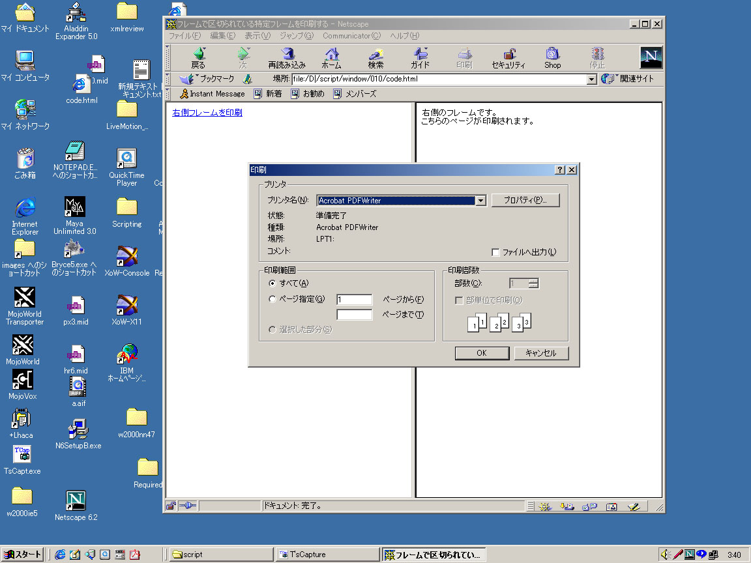Click the 右側フレームを印刷 link
The height and width of the screenshot is (563, 751).
click(x=207, y=113)
